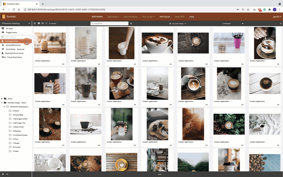Viewport: 283px width, 177px height.
Task: Open a new browser tab
Action: 43,4
